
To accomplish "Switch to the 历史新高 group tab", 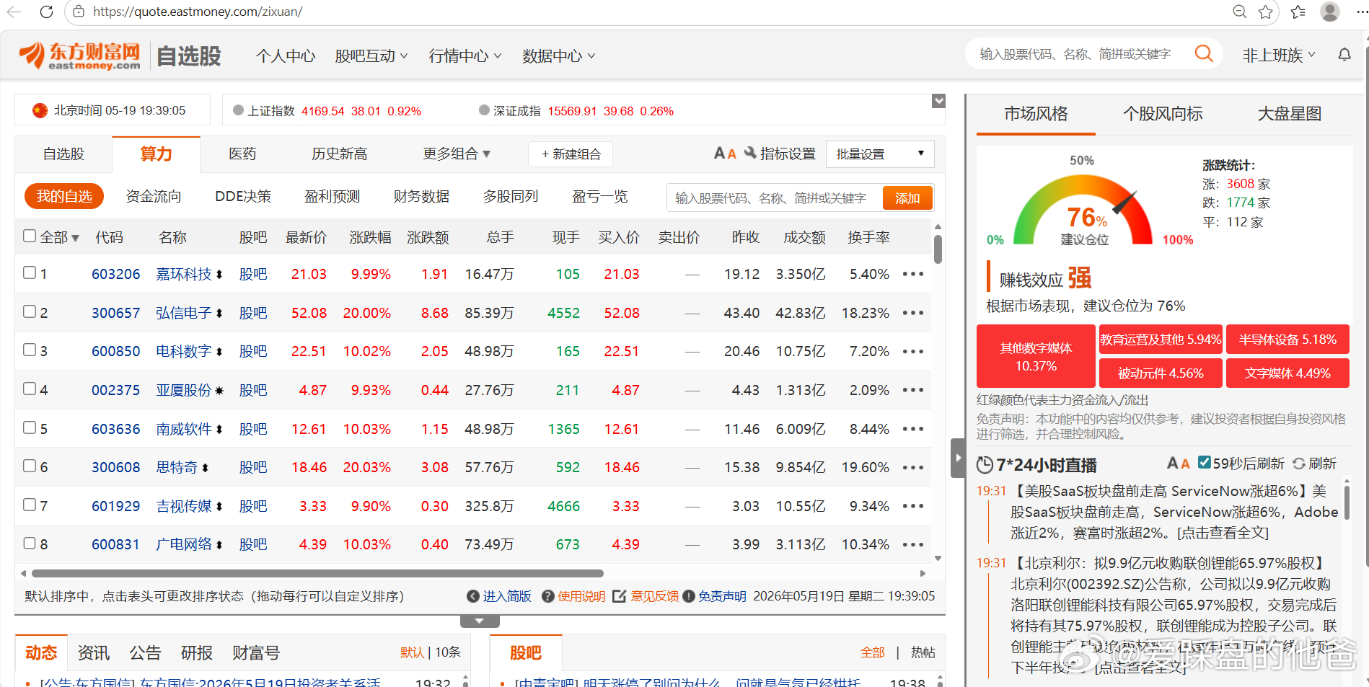I will coord(339,154).
